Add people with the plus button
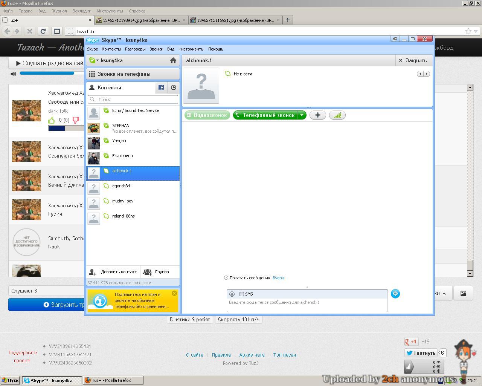This screenshot has width=482, height=386. [x=318, y=115]
